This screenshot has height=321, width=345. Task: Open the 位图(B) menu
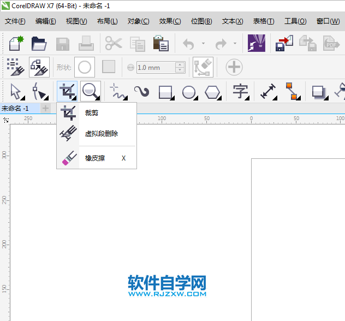[x=201, y=21]
